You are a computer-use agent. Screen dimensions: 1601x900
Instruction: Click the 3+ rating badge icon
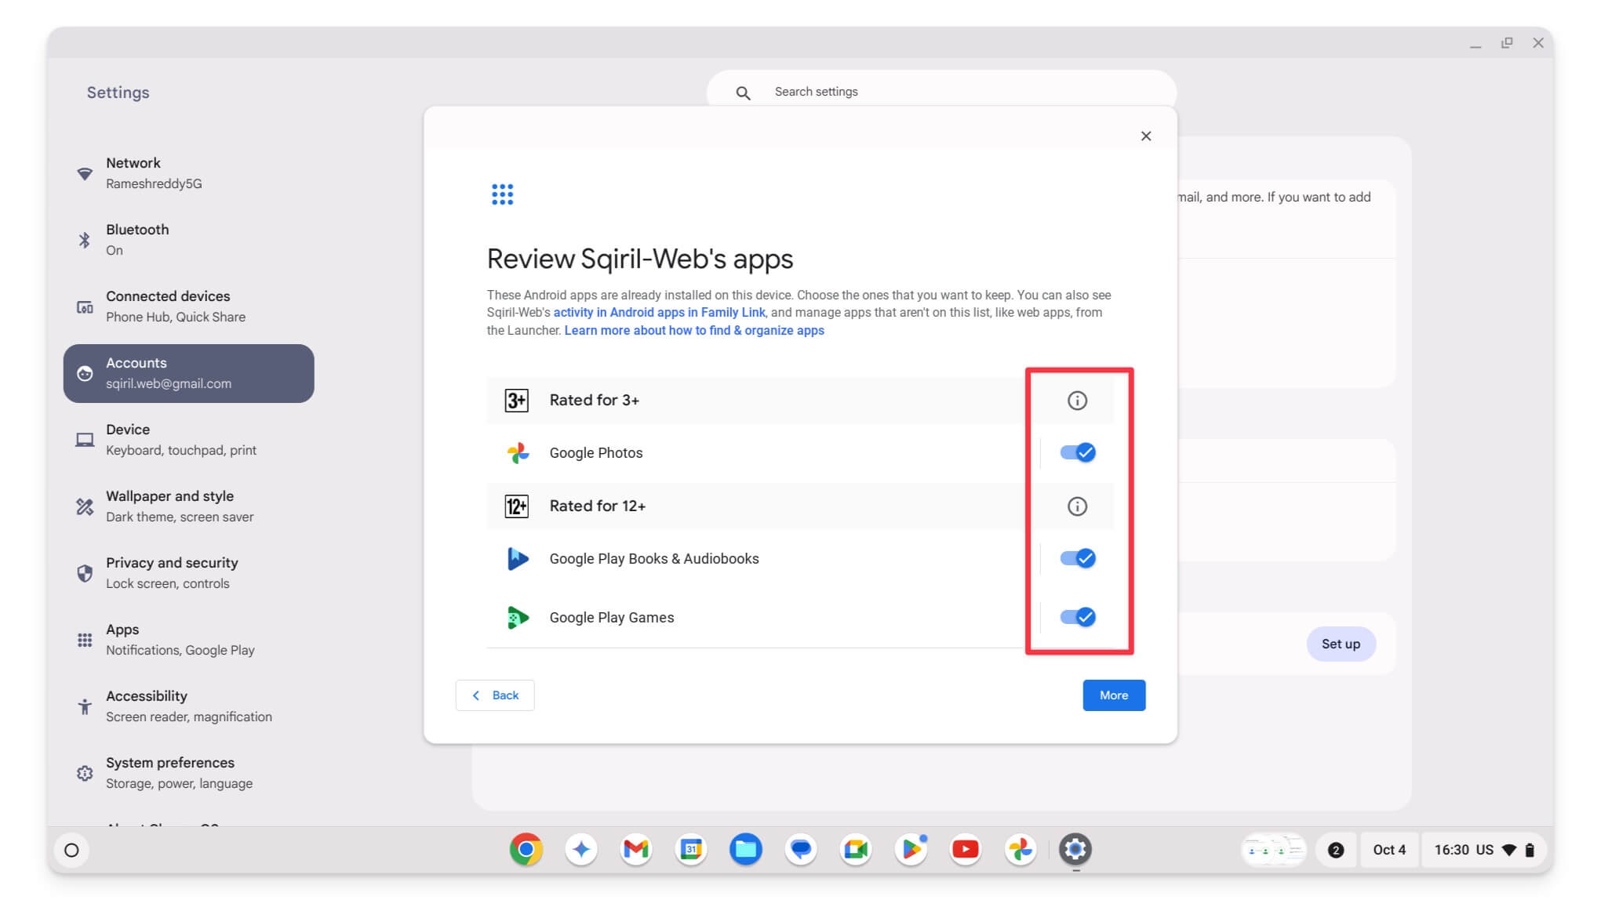tap(516, 401)
